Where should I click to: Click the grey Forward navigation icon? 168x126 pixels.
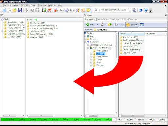click(102, 24)
